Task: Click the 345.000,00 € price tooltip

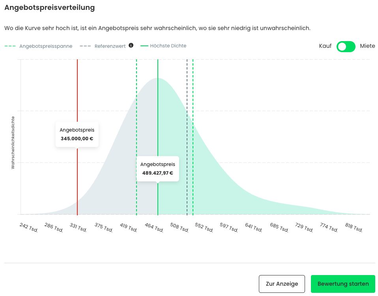Action: click(77, 134)
